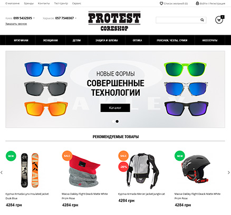
Task: Open the ЗАЩИТА И ШЛЕМЫ category menu
Action: [x=107, y=40]
